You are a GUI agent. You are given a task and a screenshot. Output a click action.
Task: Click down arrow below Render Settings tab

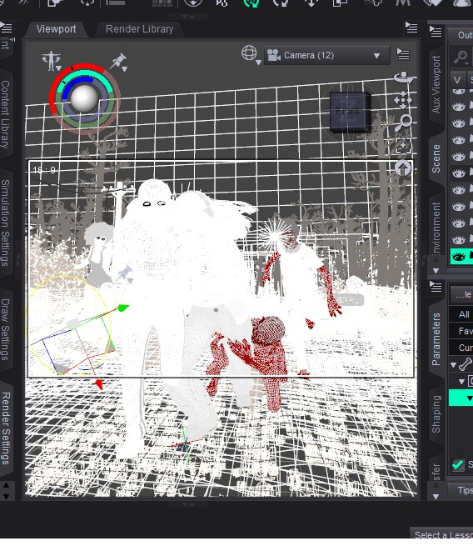7,496
